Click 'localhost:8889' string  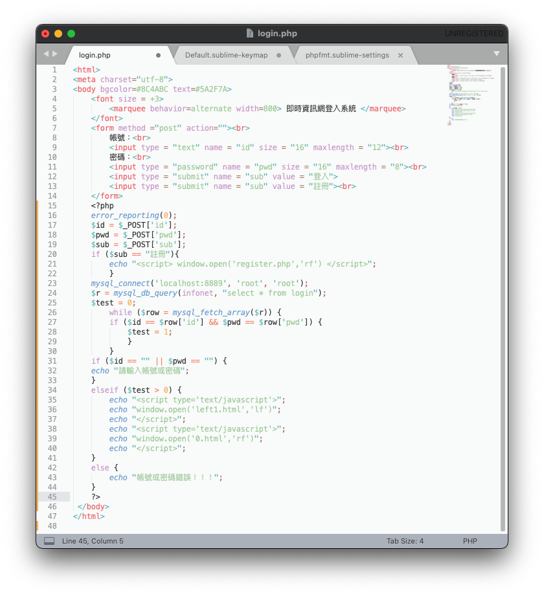191,283
